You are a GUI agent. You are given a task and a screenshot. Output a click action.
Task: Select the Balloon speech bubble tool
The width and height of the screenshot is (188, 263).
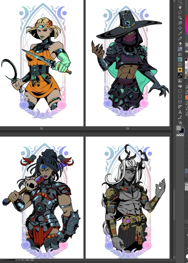tap(180, 91)
